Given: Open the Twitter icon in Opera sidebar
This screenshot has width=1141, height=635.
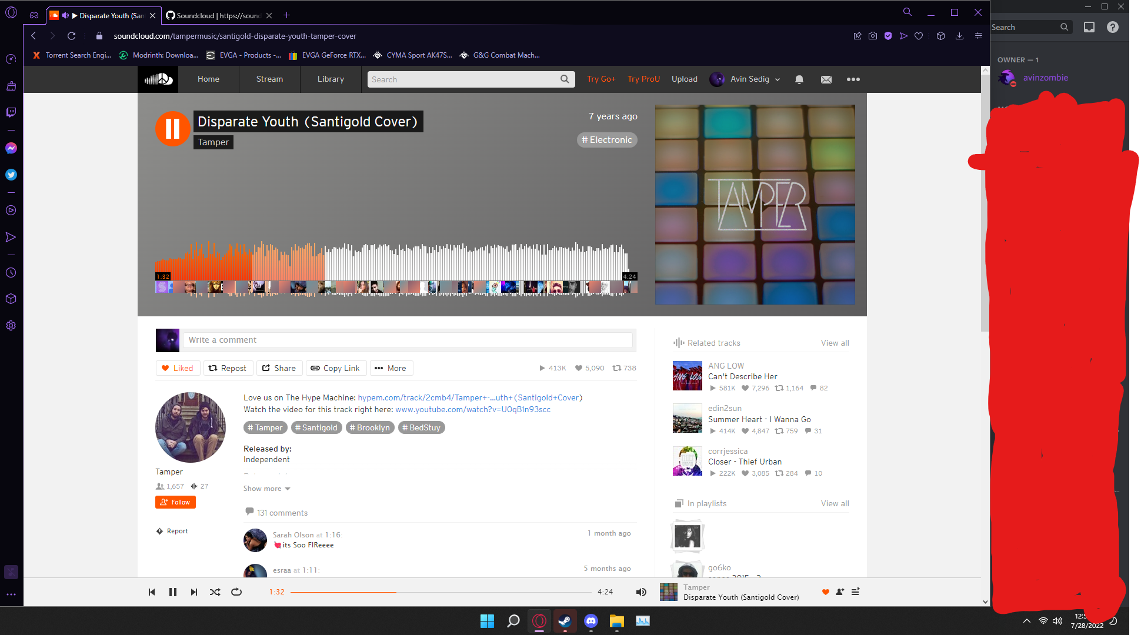Looking at the screenshot, I should point(11,175).
